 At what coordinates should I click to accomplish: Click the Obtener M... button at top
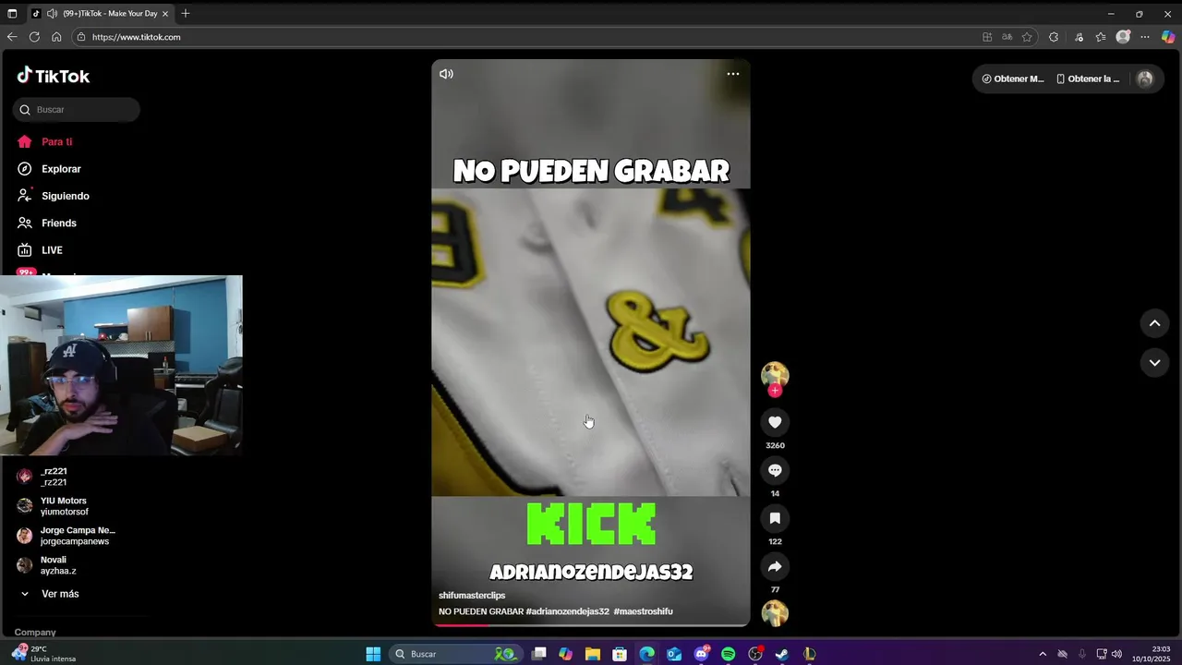click(1013, 79)
